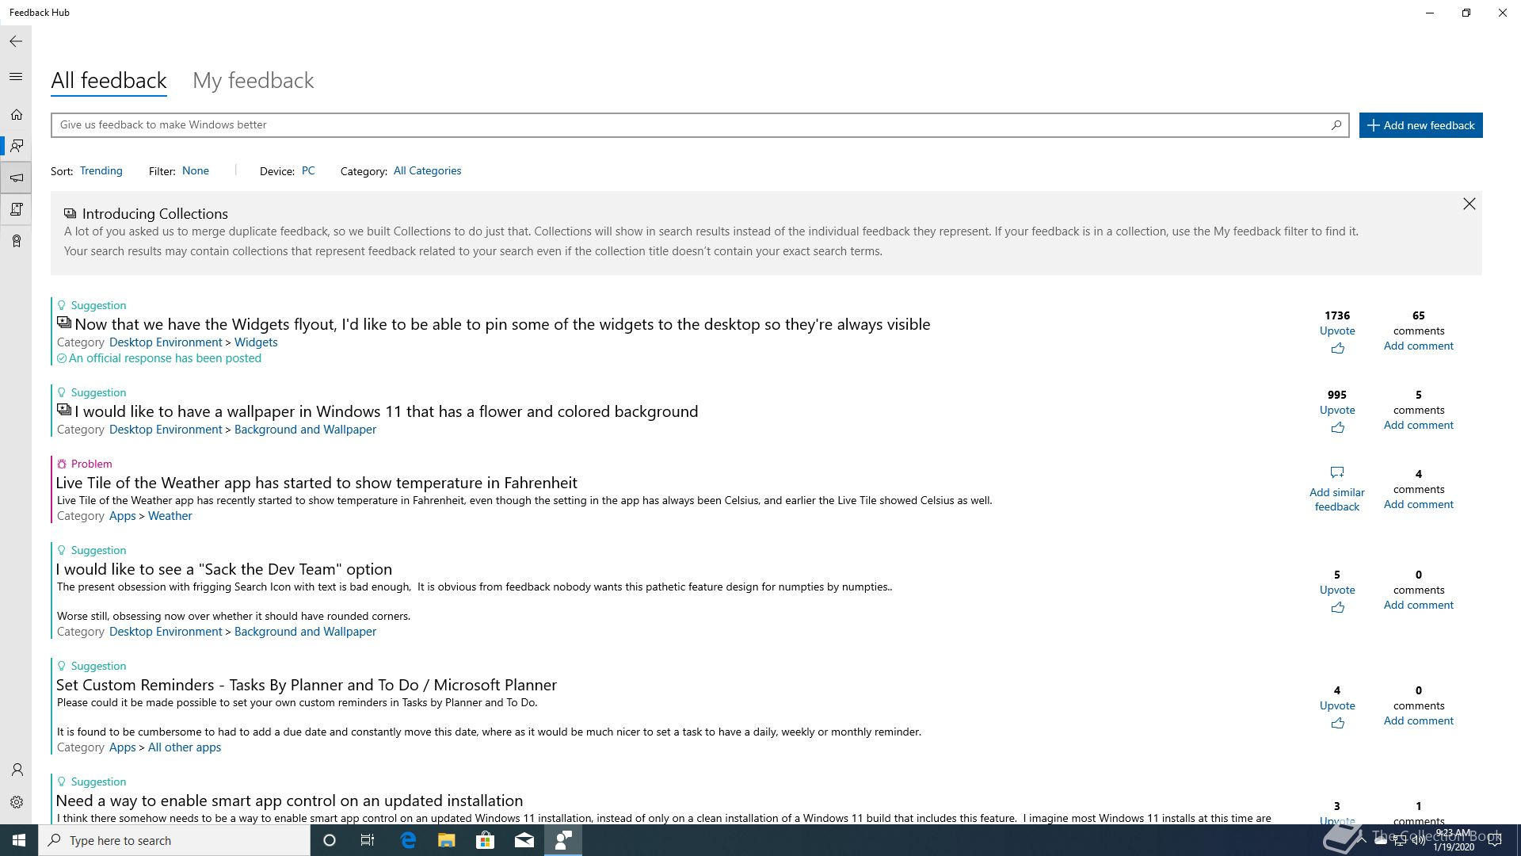The image size is (1521, 856).
Task: Open "Sack the Dev Team" suggestion
Action: [x=224, y=569]
